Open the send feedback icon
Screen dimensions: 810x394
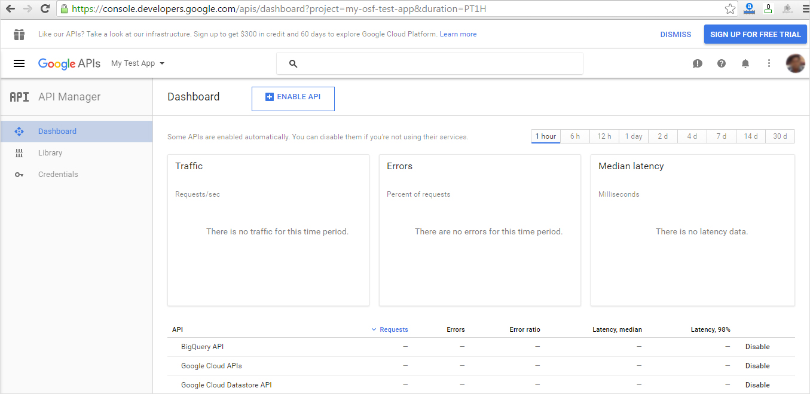pyautogui.click(x=697, y=63)
